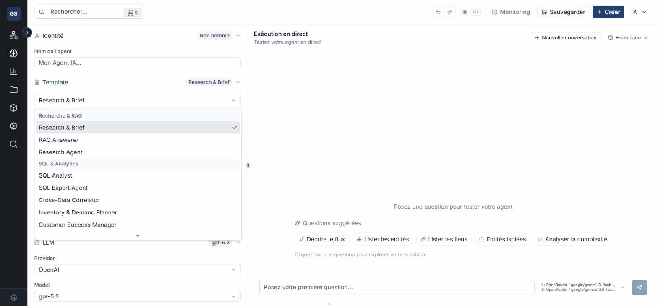658x306 pixels.
Task: Click the cube icon in sidebar
Action: point(13,108)
